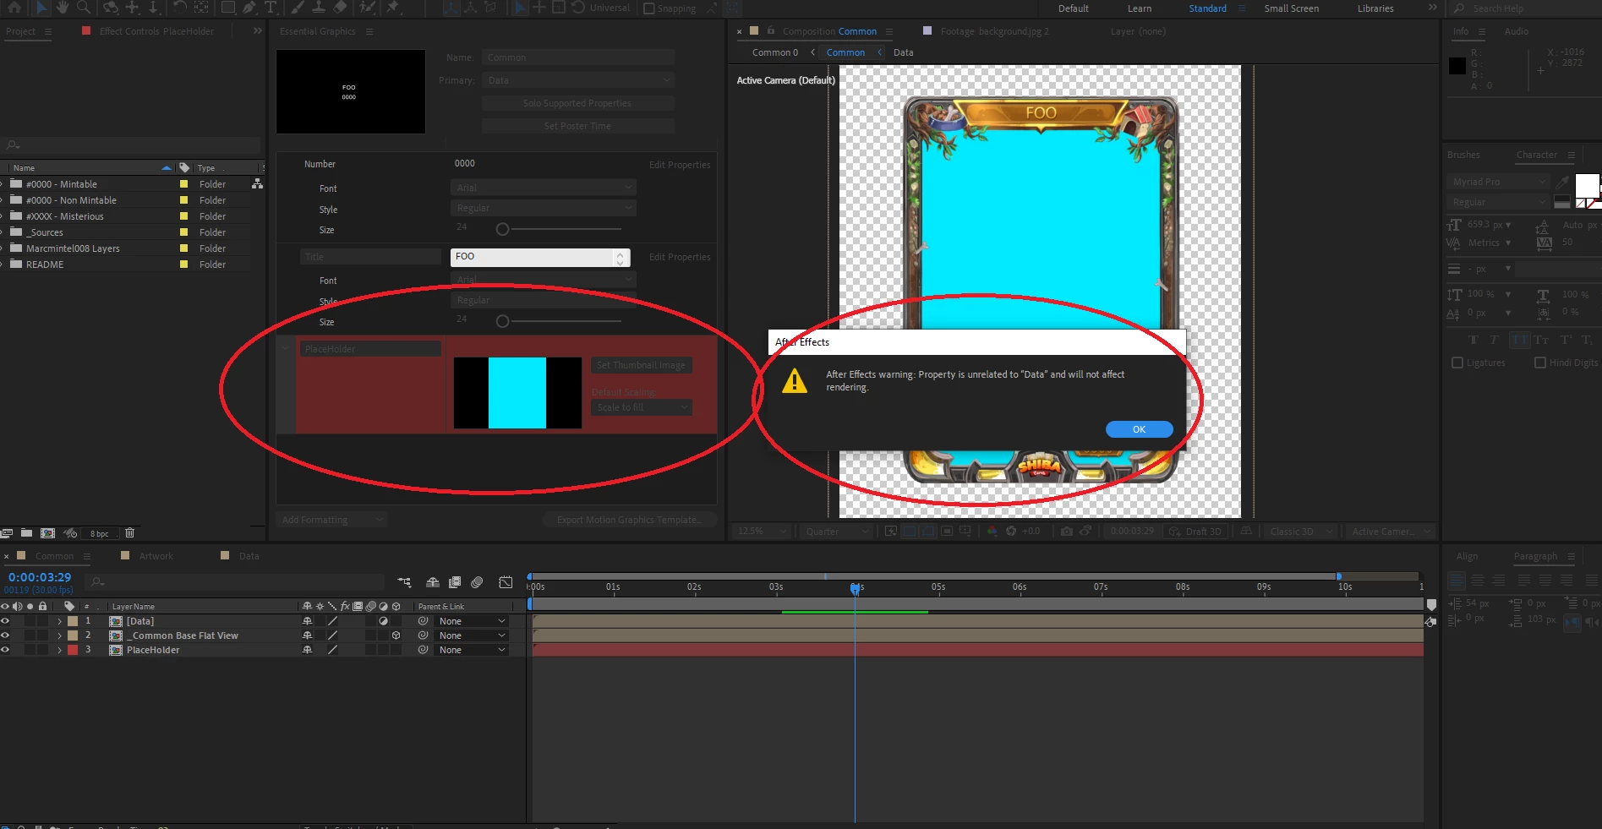Select the Rotation tool
The height and width of the screenshot is (829, 1602).
(x=180, y=7)
